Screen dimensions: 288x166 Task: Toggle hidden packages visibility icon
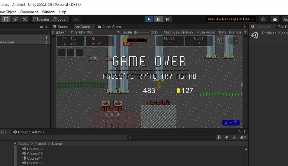tap(243, 137)
